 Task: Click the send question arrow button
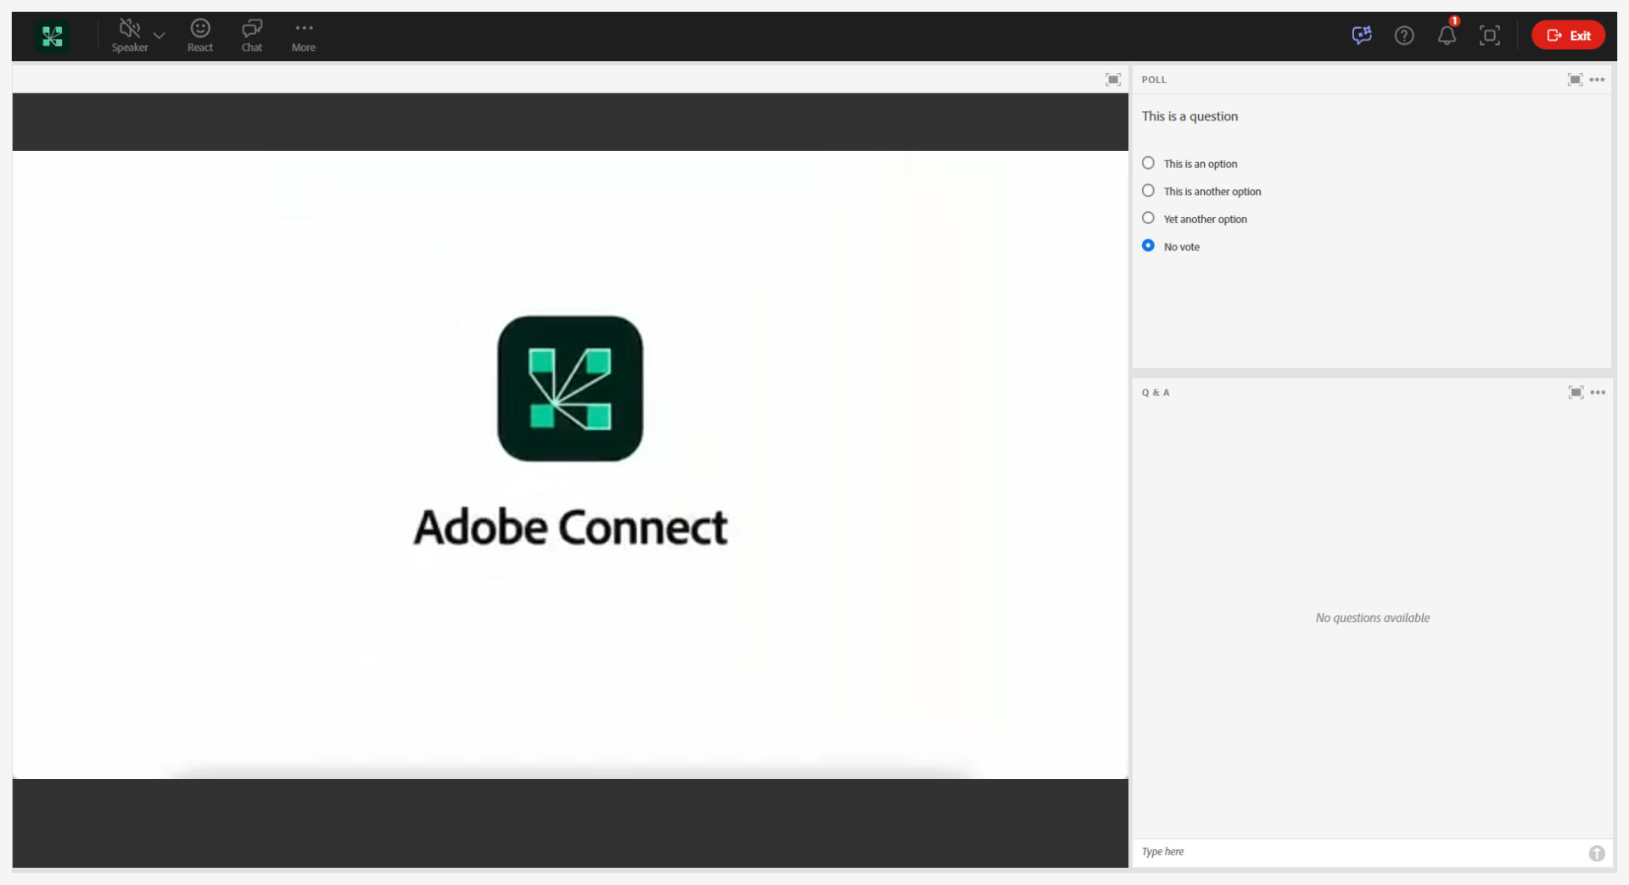(1597, 854)
